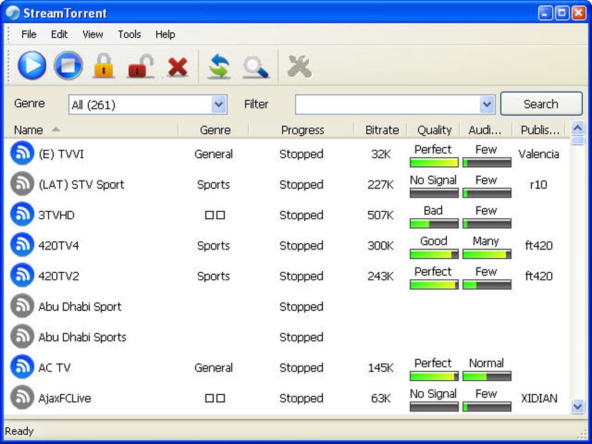Click the vertical scrollbar thumb

tap(577, 141)
